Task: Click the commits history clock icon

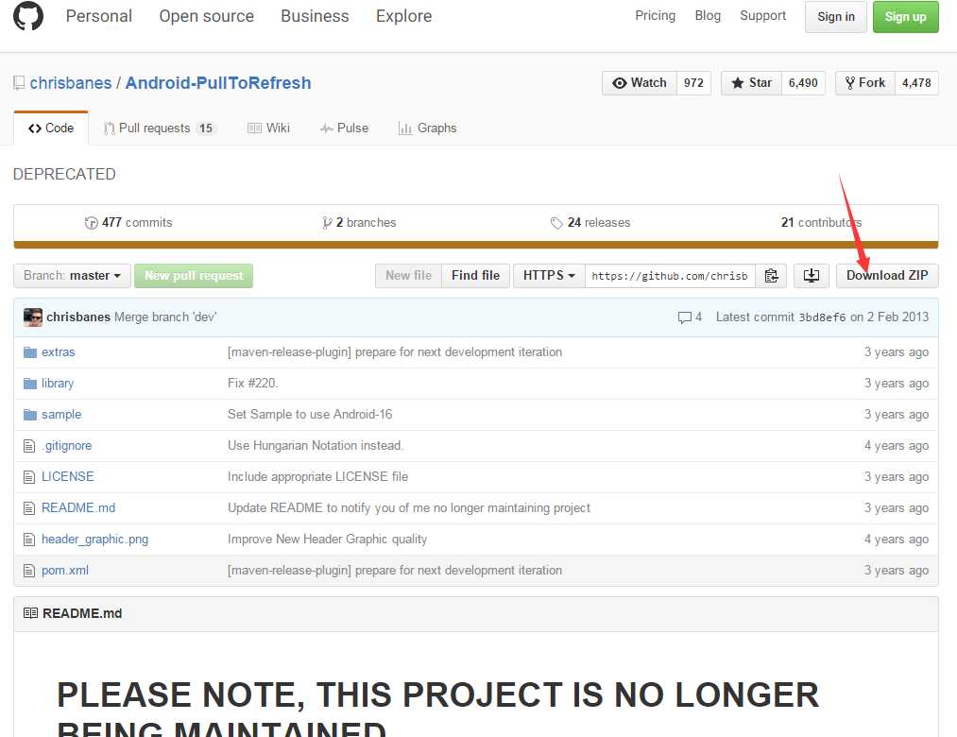Action: click(91, 223)
